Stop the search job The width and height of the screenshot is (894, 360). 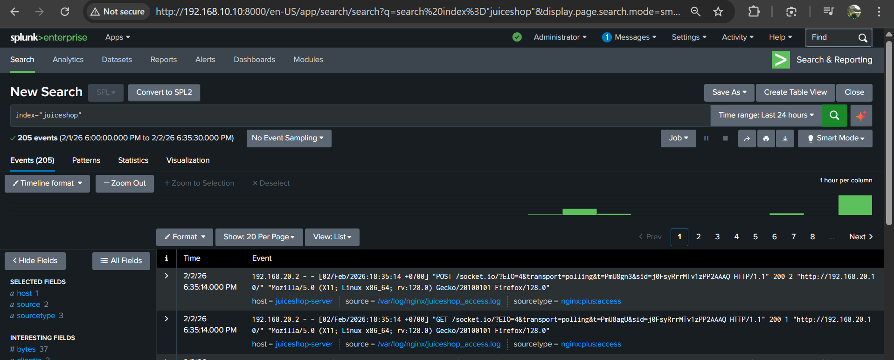point(725,138)
